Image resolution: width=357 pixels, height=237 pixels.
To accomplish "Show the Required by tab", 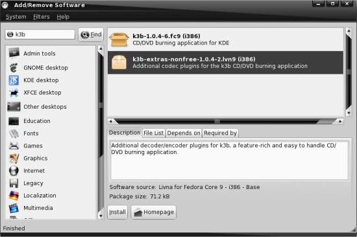I will click(x=220, y=133).
